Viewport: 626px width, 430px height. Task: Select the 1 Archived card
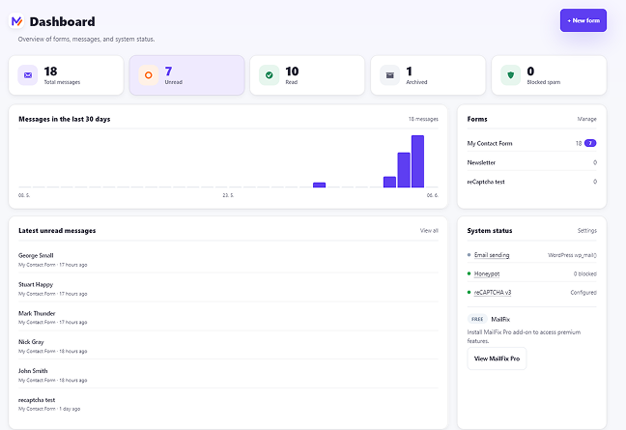(x=428, y=75)
